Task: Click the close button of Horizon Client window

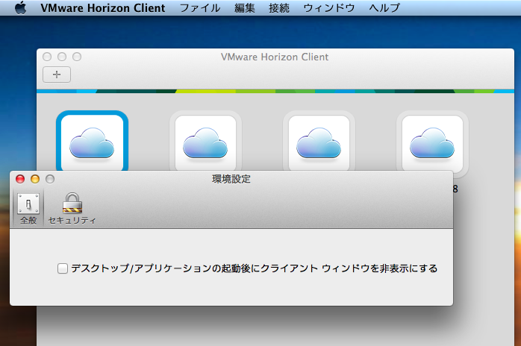Action: pyautogui.click(x=47, y=57)
